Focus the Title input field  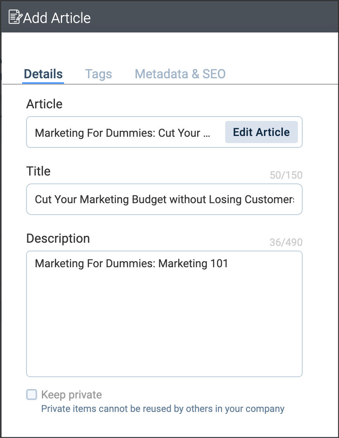click(x=164, y=199)
